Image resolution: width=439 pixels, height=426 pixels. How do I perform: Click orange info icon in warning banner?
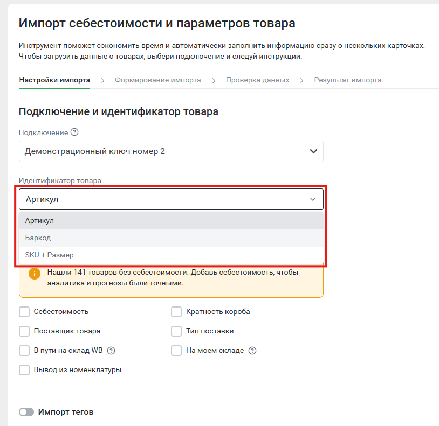[35, 274]
